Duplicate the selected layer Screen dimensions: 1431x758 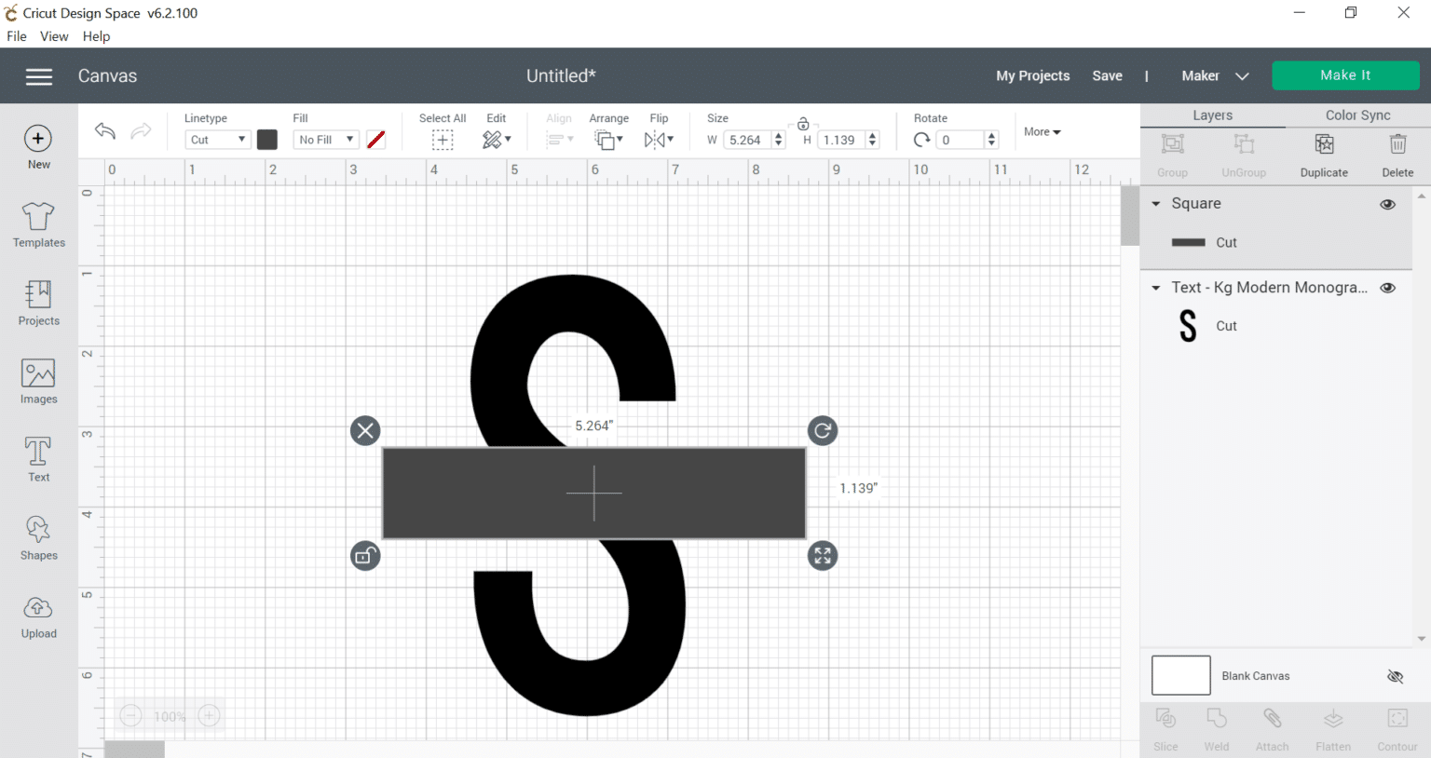click(x=1323, y=154)
